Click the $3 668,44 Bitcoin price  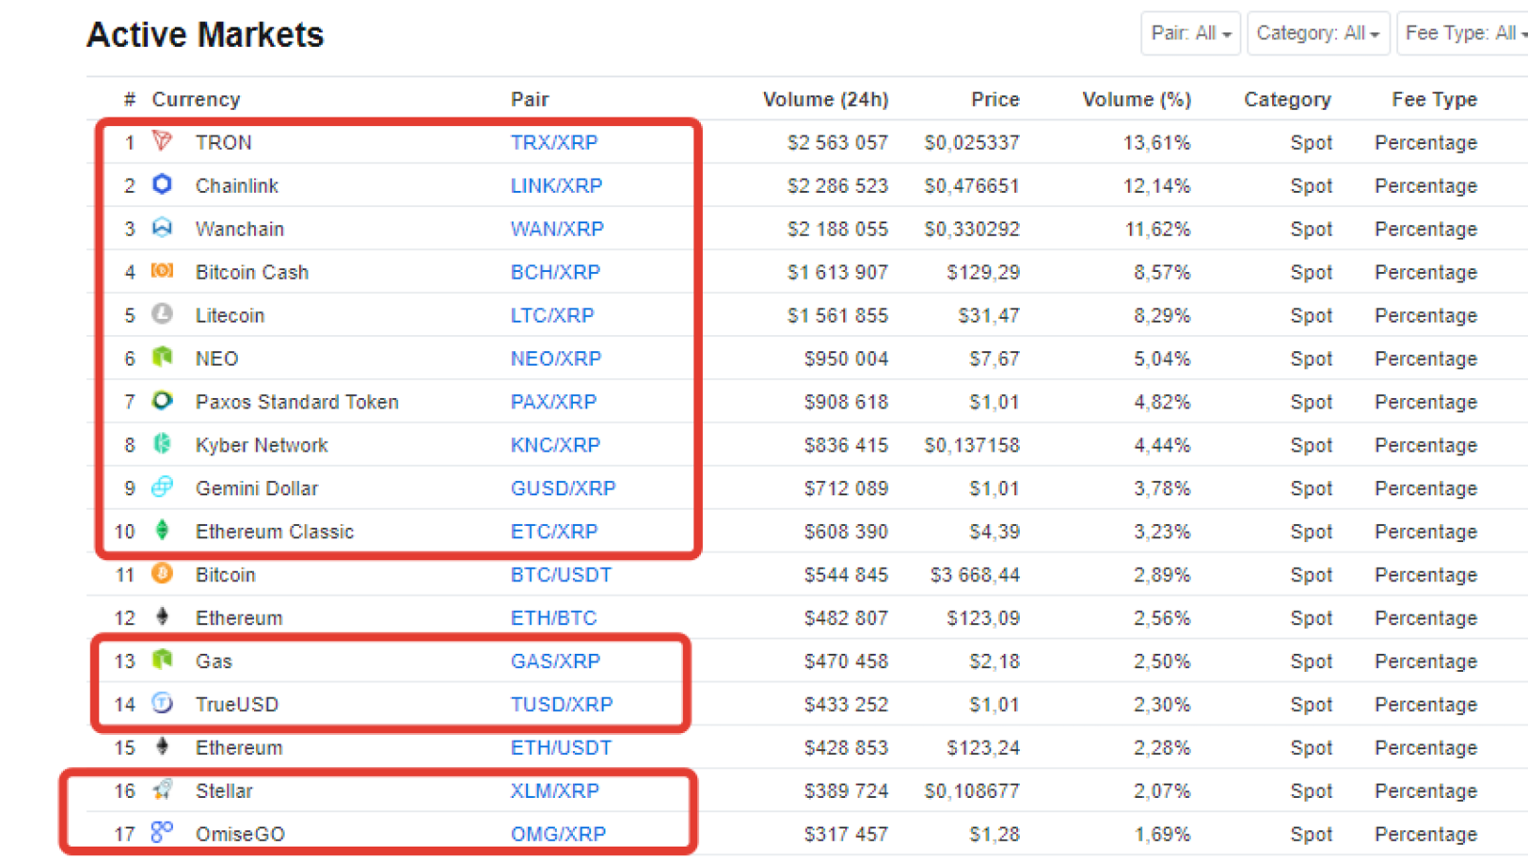(x=975, y=576)
